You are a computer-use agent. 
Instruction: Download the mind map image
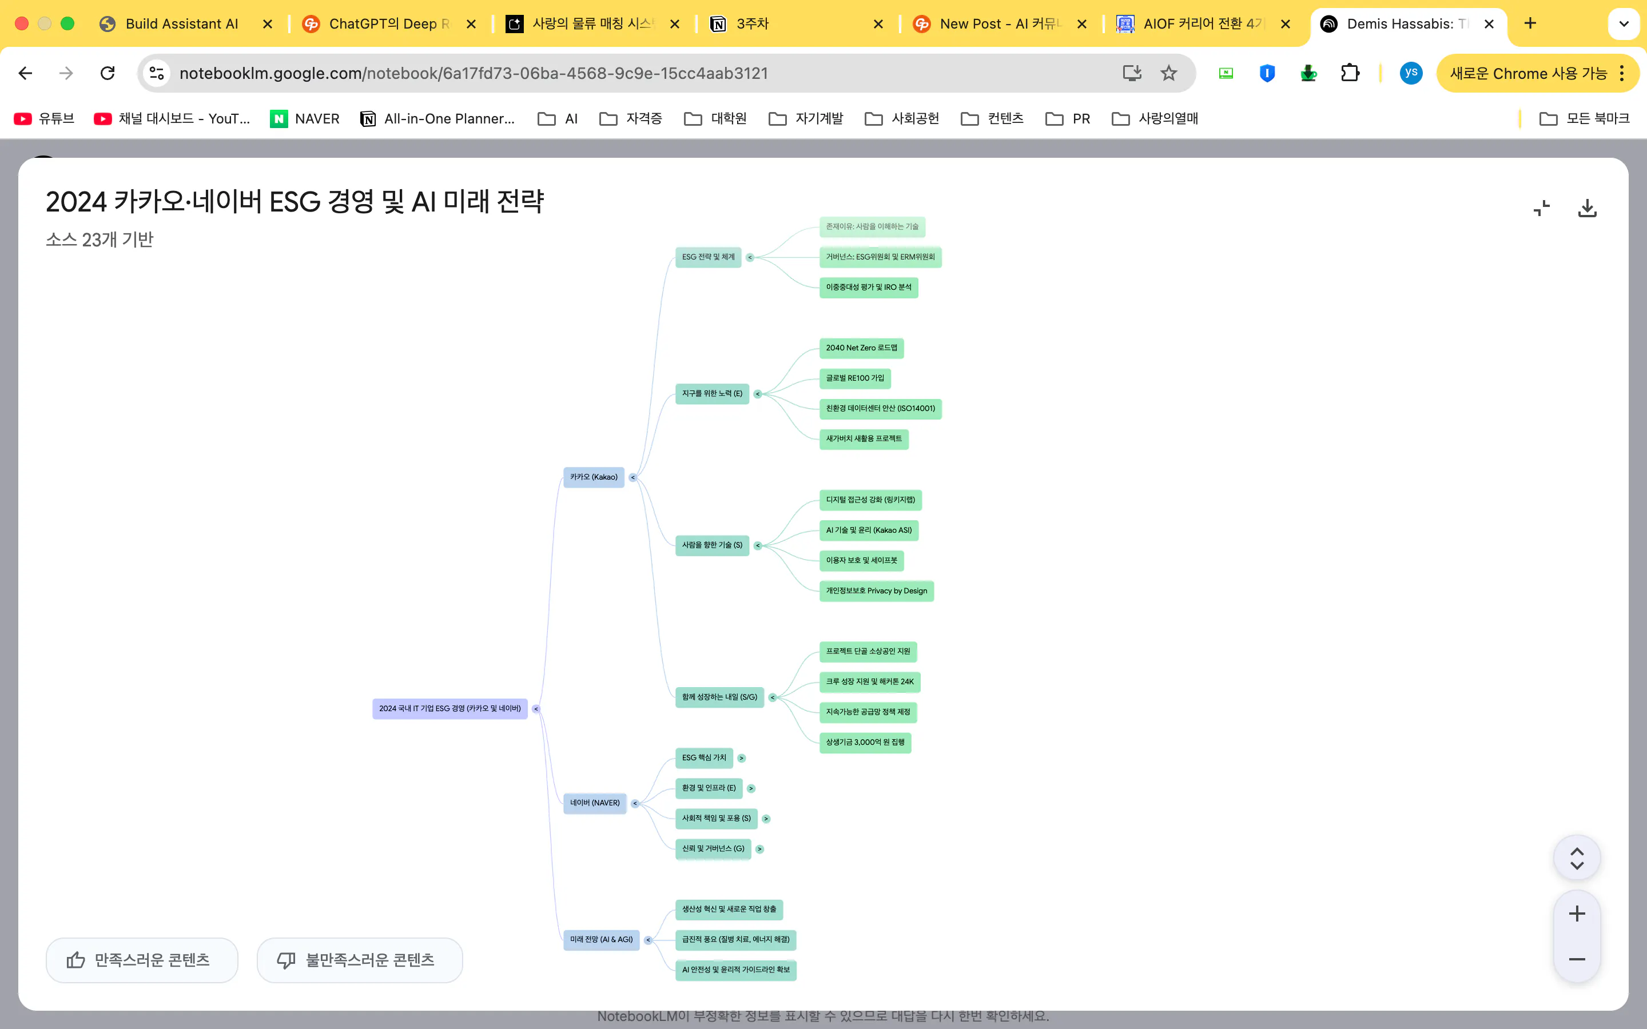[1586, 208]
